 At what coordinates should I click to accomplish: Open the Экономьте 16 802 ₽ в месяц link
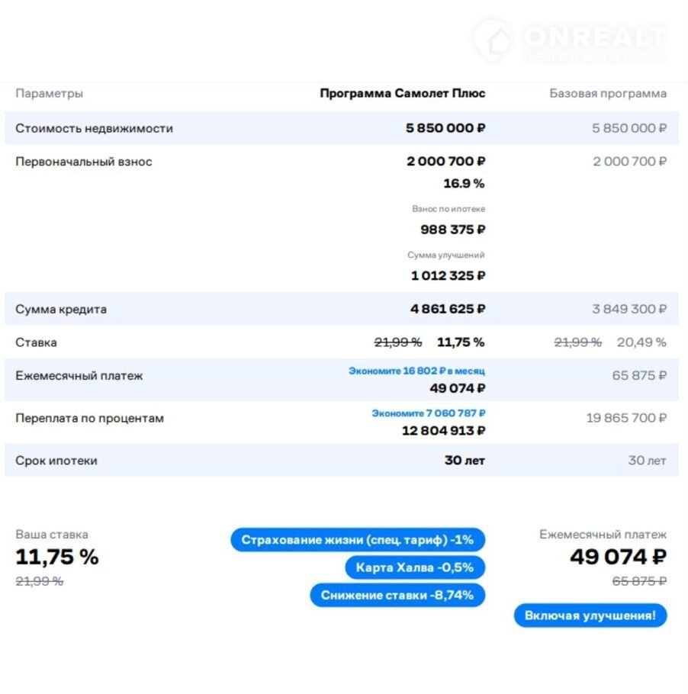click(416, 371)
